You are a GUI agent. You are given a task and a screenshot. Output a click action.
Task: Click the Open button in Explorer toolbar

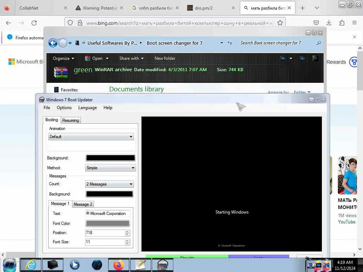click(x=94, y=58)
